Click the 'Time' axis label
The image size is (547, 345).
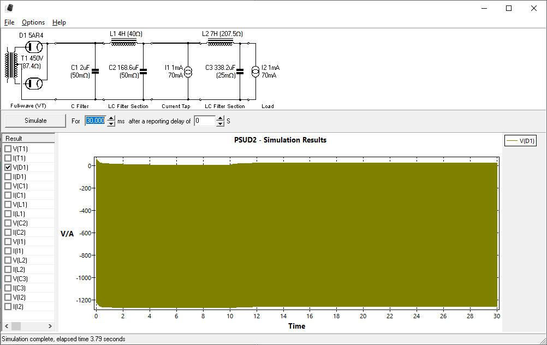tap(296, 326)
